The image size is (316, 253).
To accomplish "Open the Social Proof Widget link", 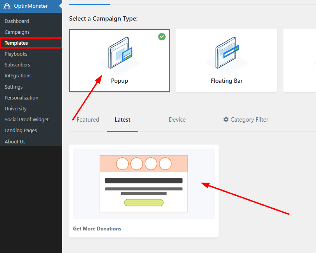I will (x=27, y=120).
